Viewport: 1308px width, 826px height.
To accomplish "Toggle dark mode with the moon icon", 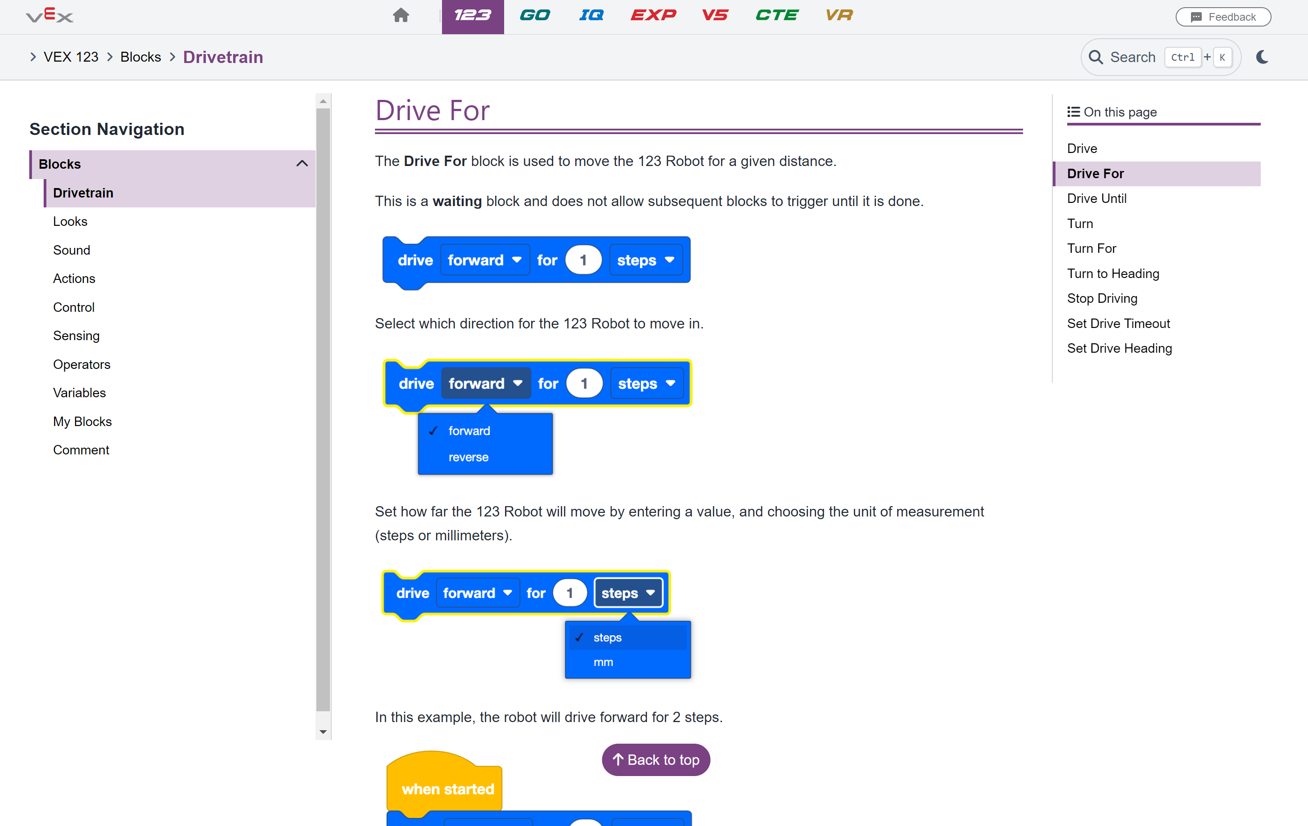I will point(1262,57).
